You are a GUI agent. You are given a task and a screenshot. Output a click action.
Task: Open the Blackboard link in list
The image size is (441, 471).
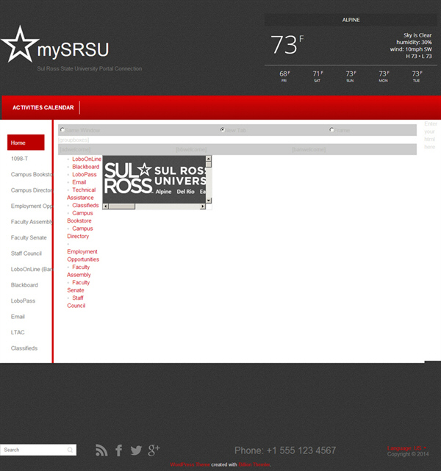pyautogui.click(x=86, y=167)
